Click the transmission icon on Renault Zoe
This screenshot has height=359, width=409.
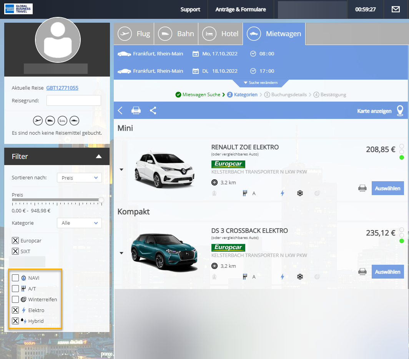(244, 193)
